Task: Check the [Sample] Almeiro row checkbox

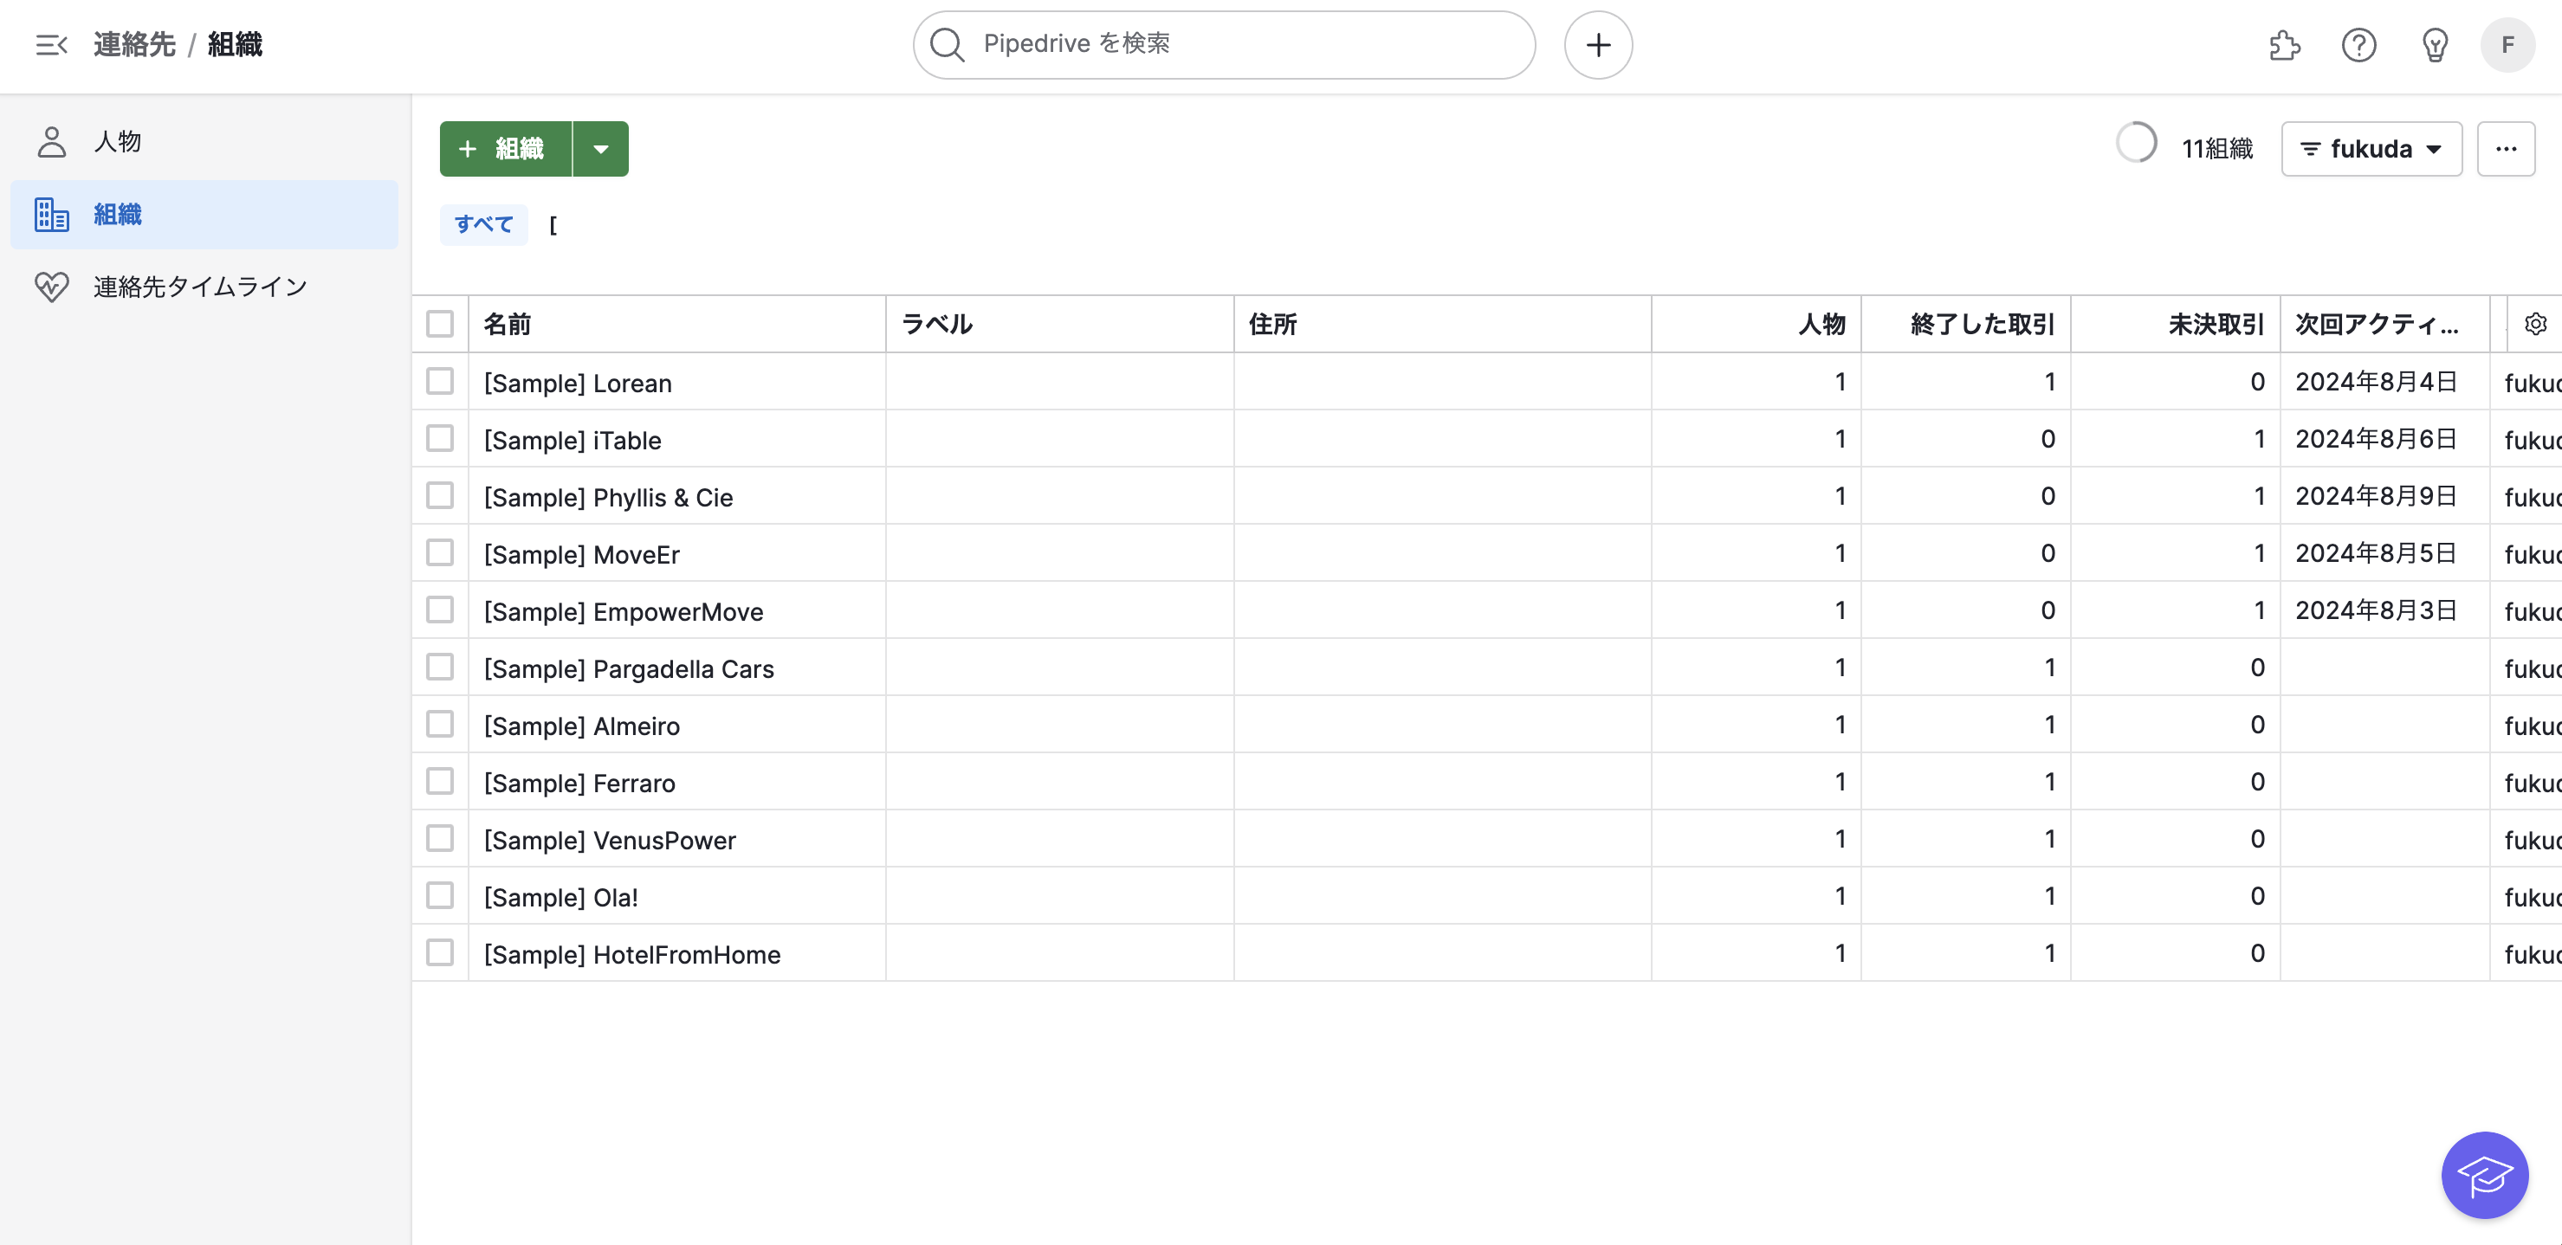Action: coord(440,725)
